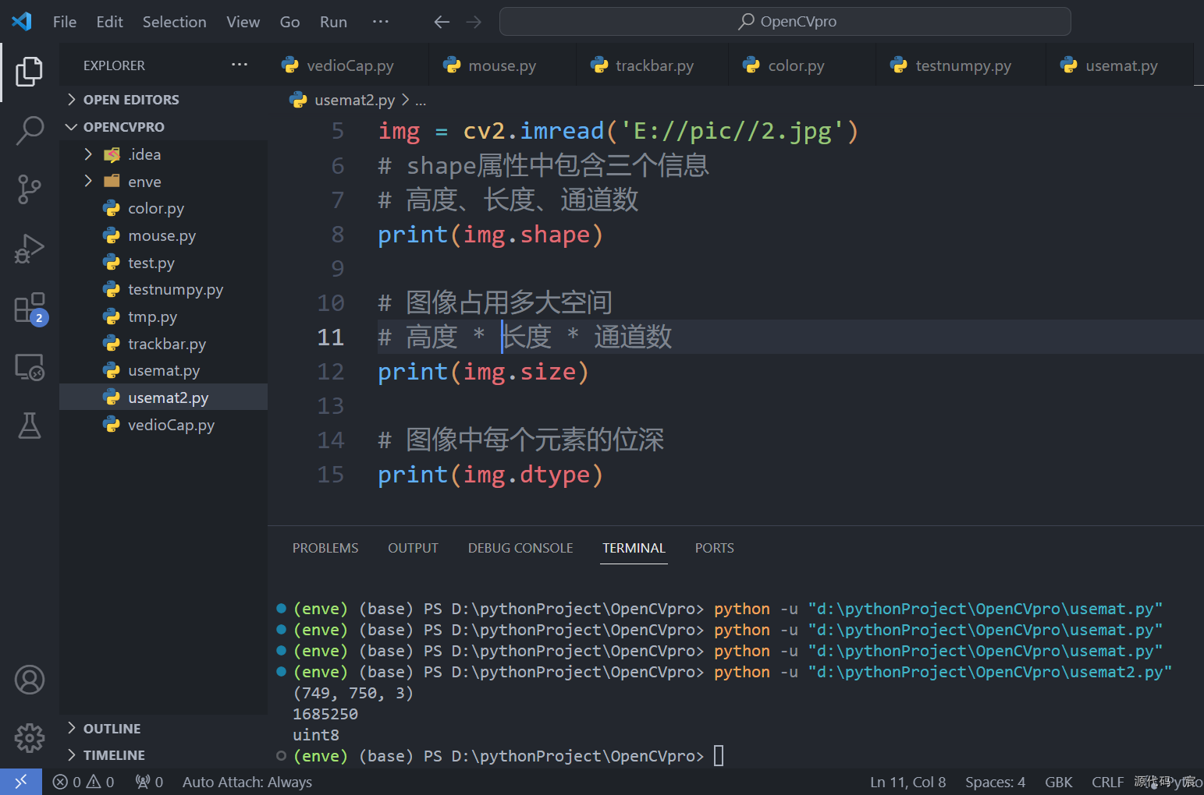Switch to the mouse.py editor tab

point(502,65)
